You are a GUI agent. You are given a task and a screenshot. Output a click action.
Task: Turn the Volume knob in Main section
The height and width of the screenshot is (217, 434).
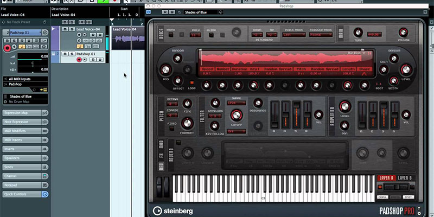click(x=403, y=31)
